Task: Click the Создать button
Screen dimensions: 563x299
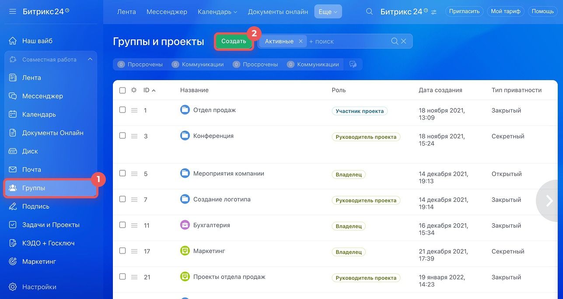Action: point(234,41)
